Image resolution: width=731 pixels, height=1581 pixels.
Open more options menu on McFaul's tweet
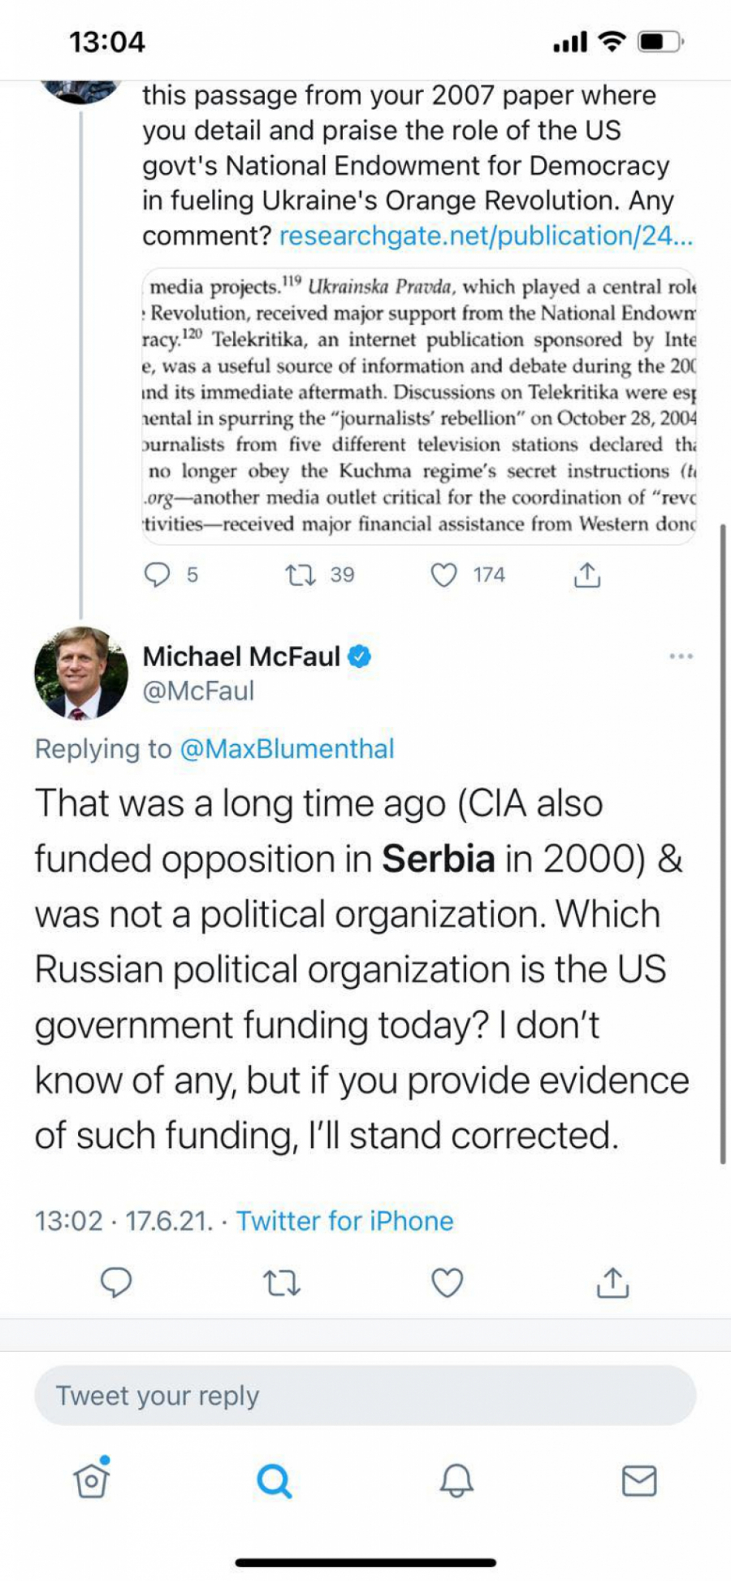681,656
